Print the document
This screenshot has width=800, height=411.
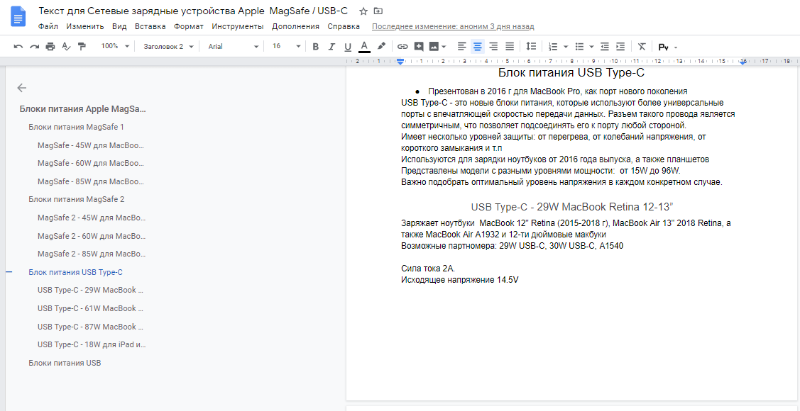coord(50,46)
